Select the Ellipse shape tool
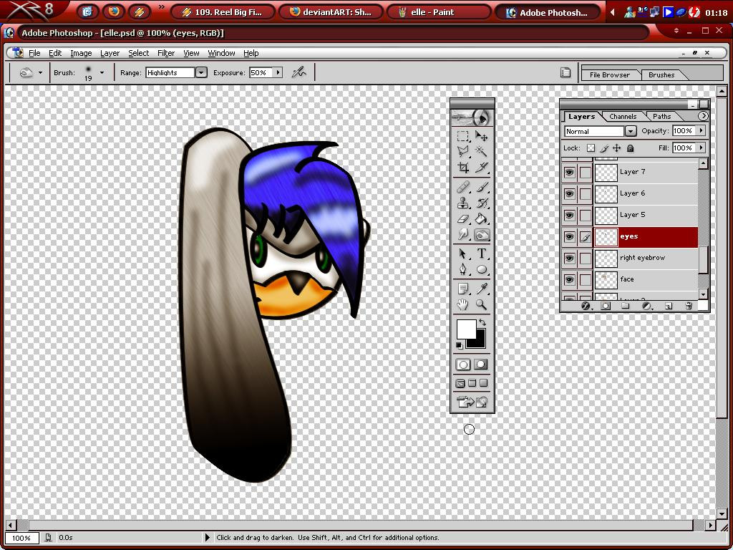 tap(482, 270)
